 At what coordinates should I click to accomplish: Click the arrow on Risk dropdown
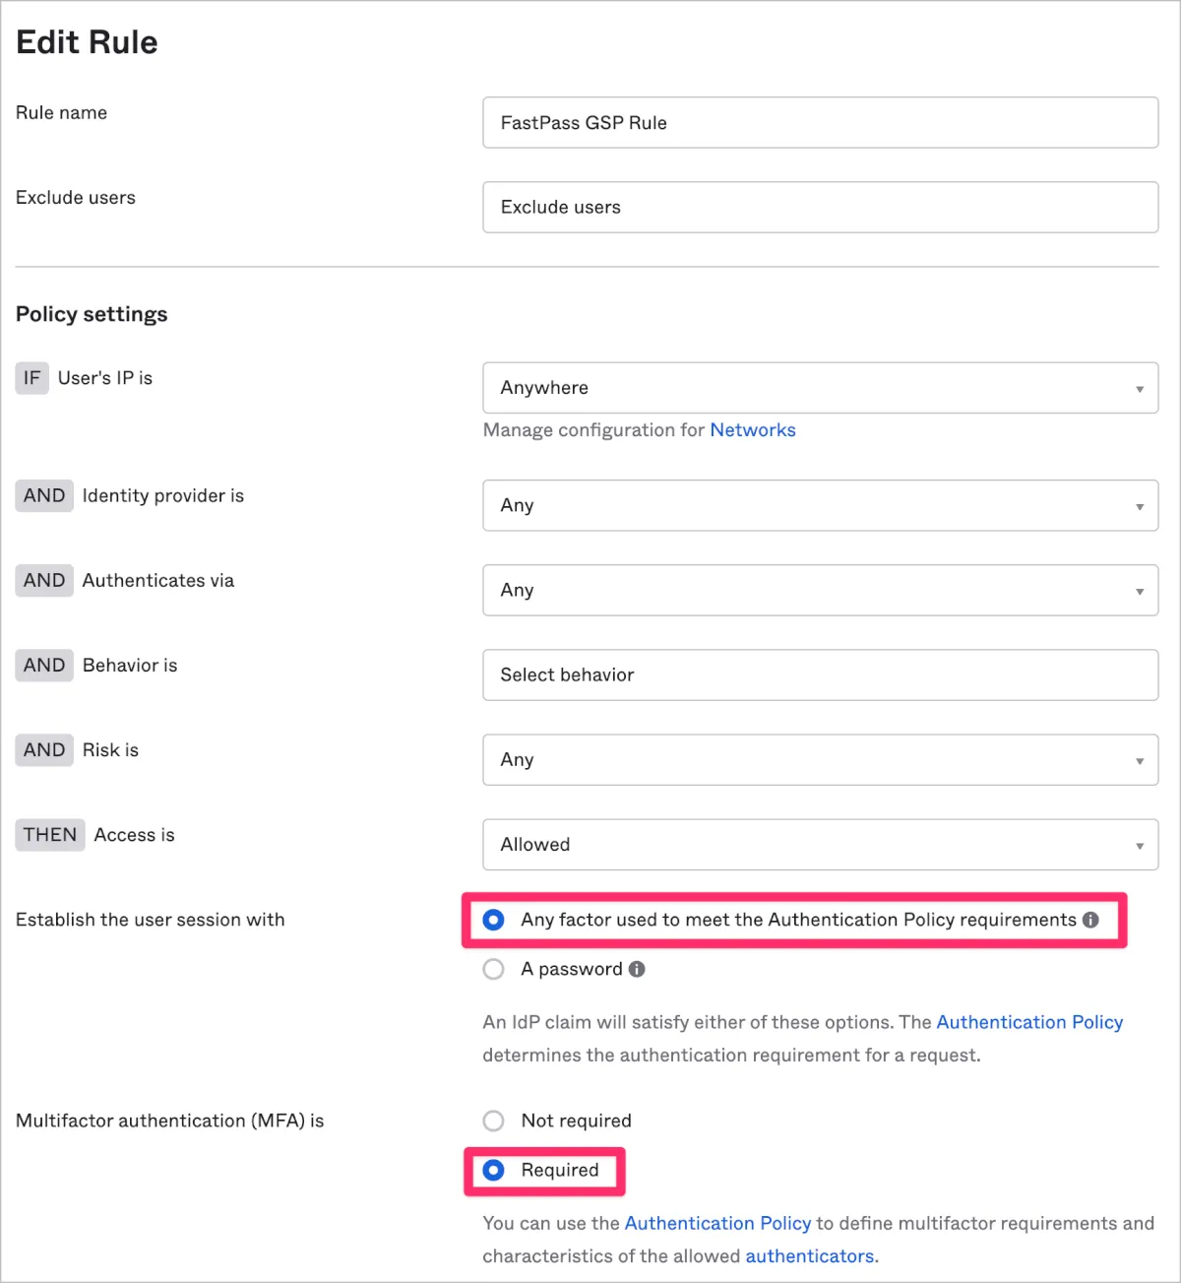tap(1140, 760)
